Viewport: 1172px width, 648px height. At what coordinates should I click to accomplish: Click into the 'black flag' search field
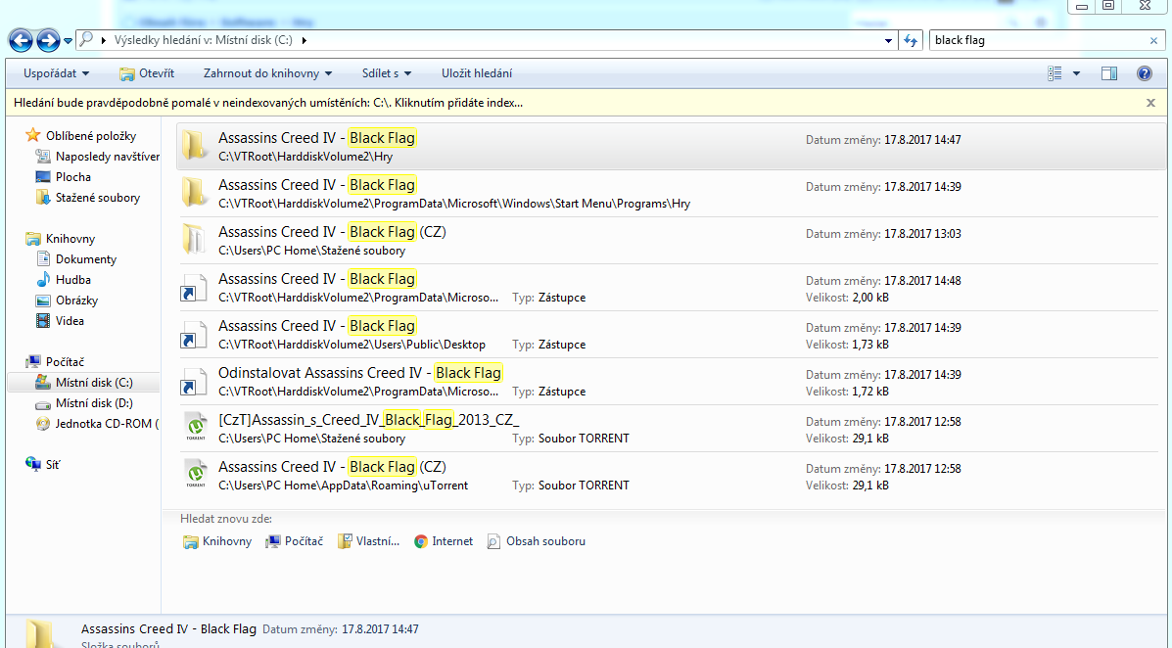tap(1038, 40)
